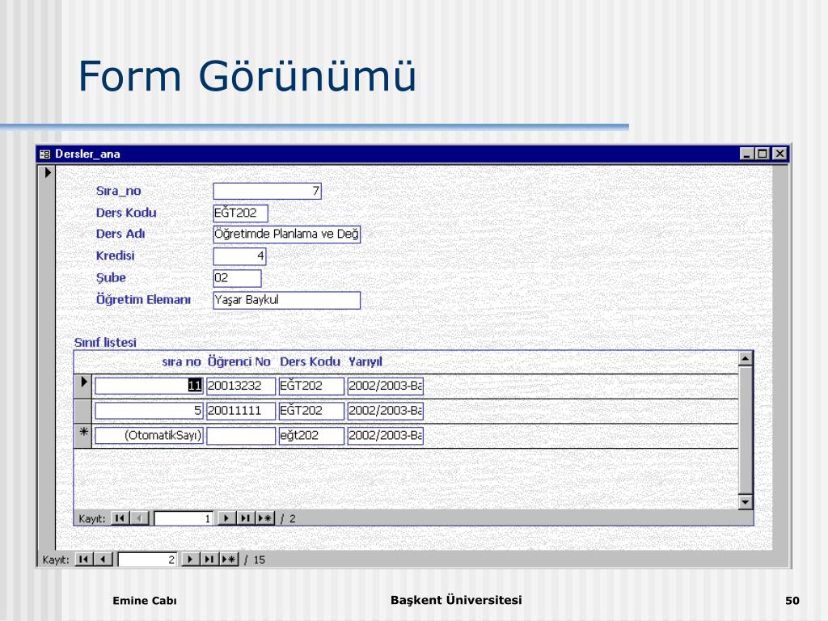Click the Sıra_no field showing 7

267,191
